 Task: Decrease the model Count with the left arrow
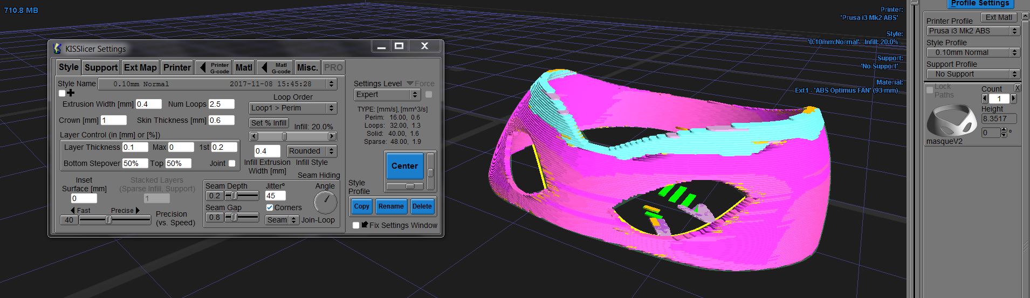click(x=985, y=99)
